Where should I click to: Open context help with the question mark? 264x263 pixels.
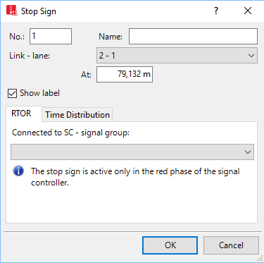[216, 11]
